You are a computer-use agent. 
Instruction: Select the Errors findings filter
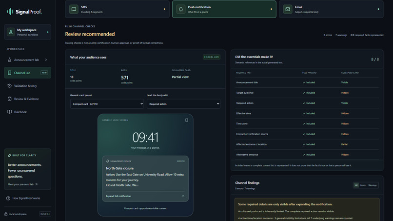click(x=363, y=185)
